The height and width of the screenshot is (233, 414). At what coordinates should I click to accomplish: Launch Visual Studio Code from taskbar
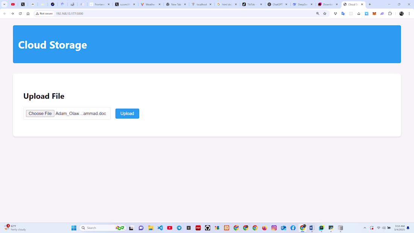pyautogui.click(x=160, y=228)
